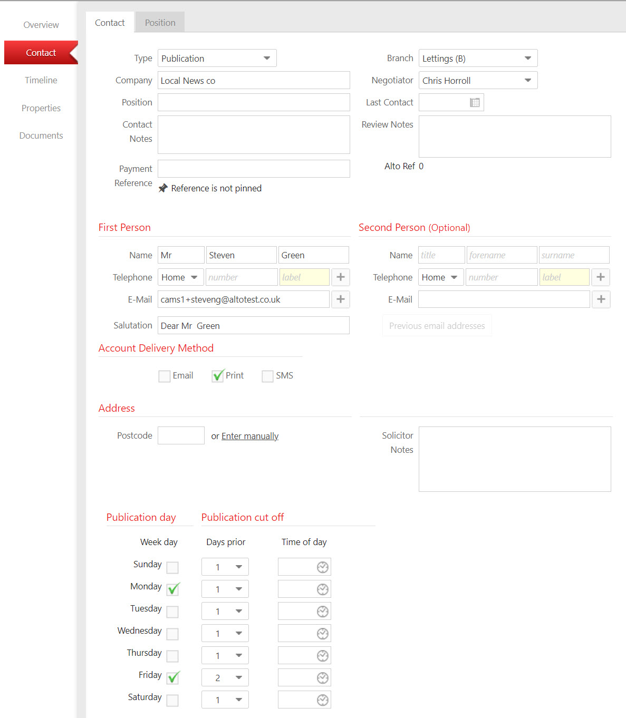Click the Position input field
Screen dimensions: 626x718
[254, 102]
